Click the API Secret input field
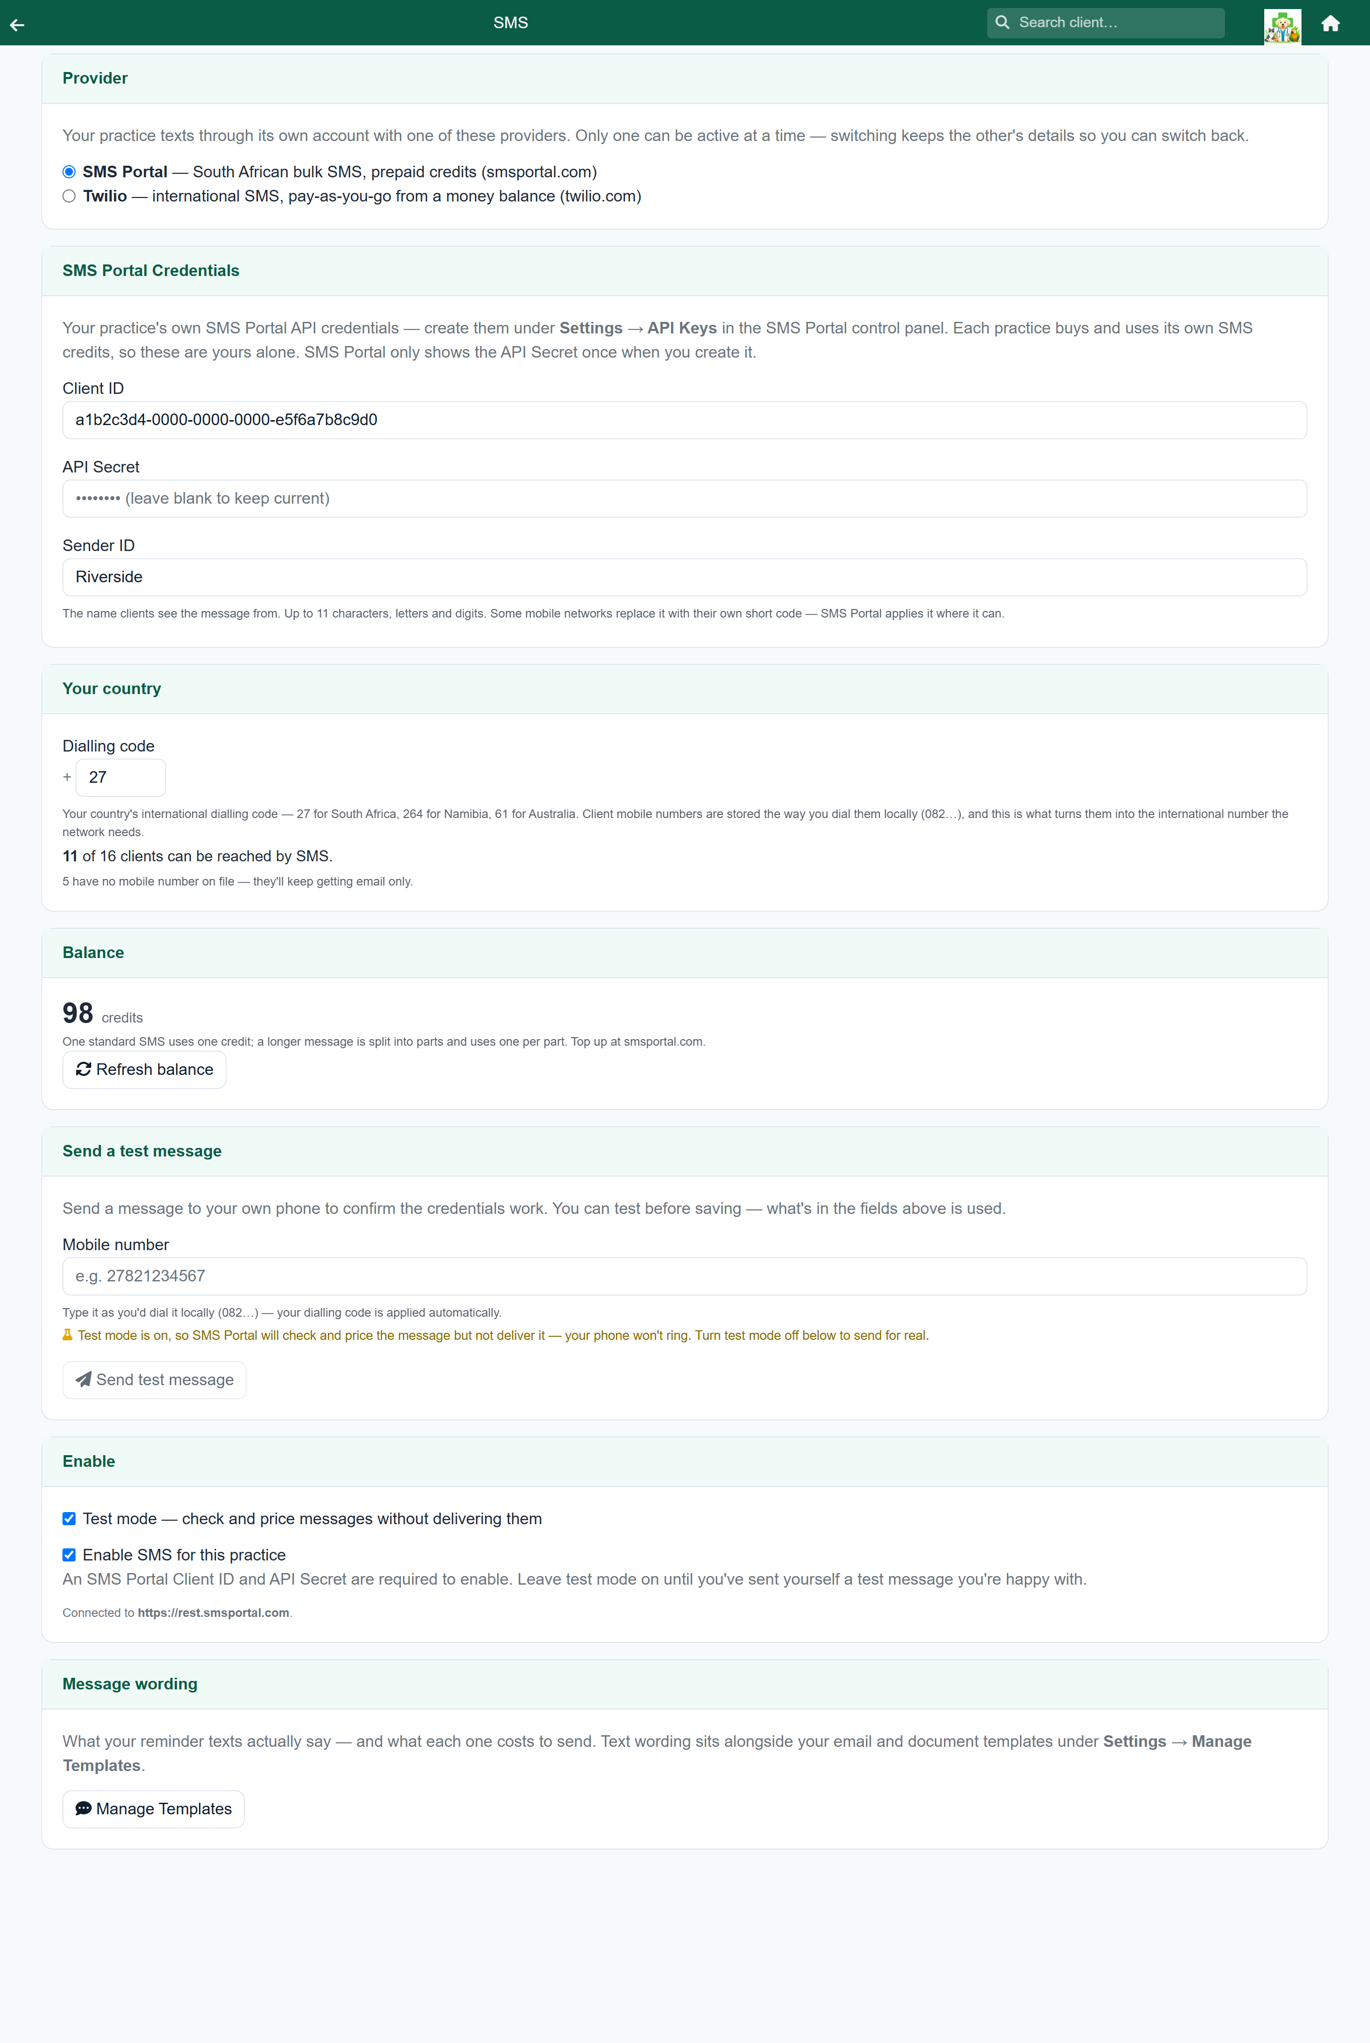 pos(685,499)
